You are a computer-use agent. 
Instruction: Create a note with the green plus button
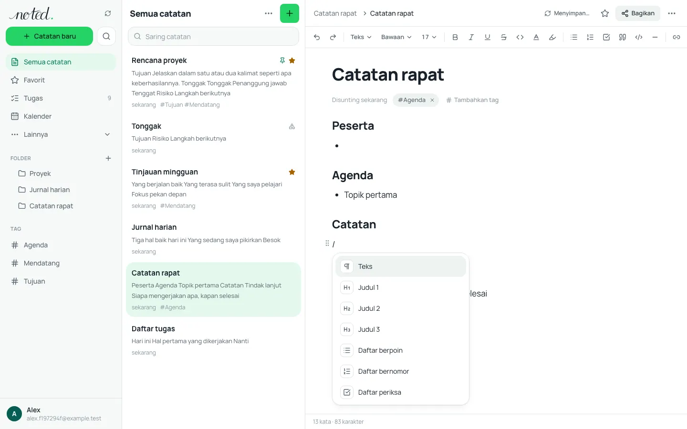pos(290,13)
